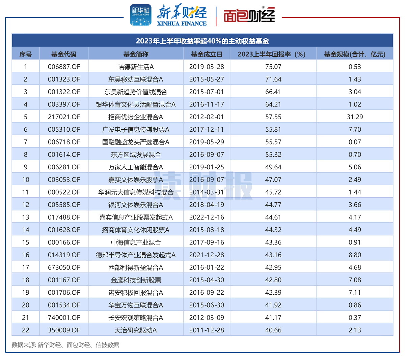Select the 序号 column header
This screenshot has height=358, width=405.
pos(26,54)
